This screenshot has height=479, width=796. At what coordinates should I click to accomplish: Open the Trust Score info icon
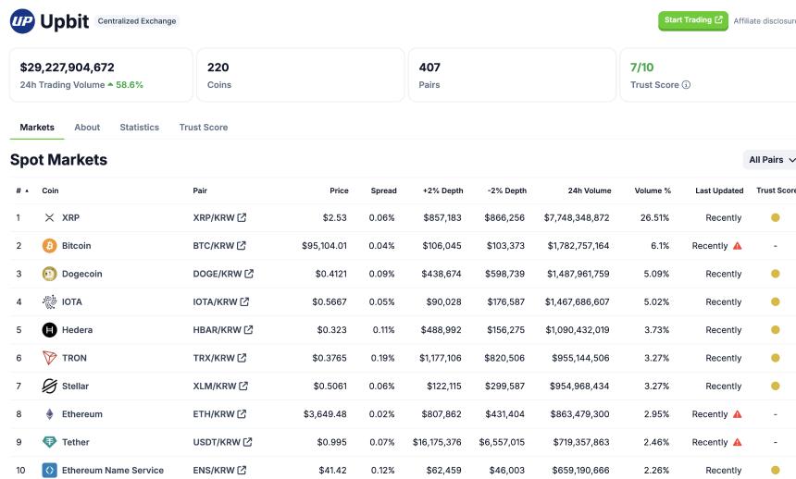click(686, 85)
